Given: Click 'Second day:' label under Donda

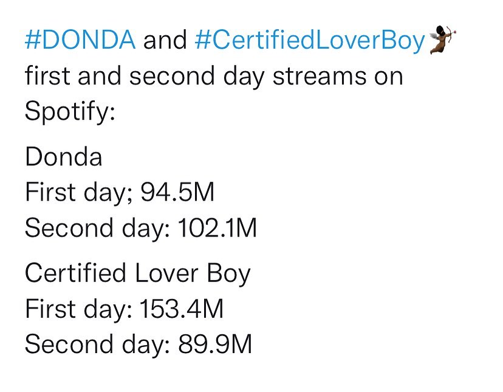Looking at the screenshot, I should (x=98, y=229).
